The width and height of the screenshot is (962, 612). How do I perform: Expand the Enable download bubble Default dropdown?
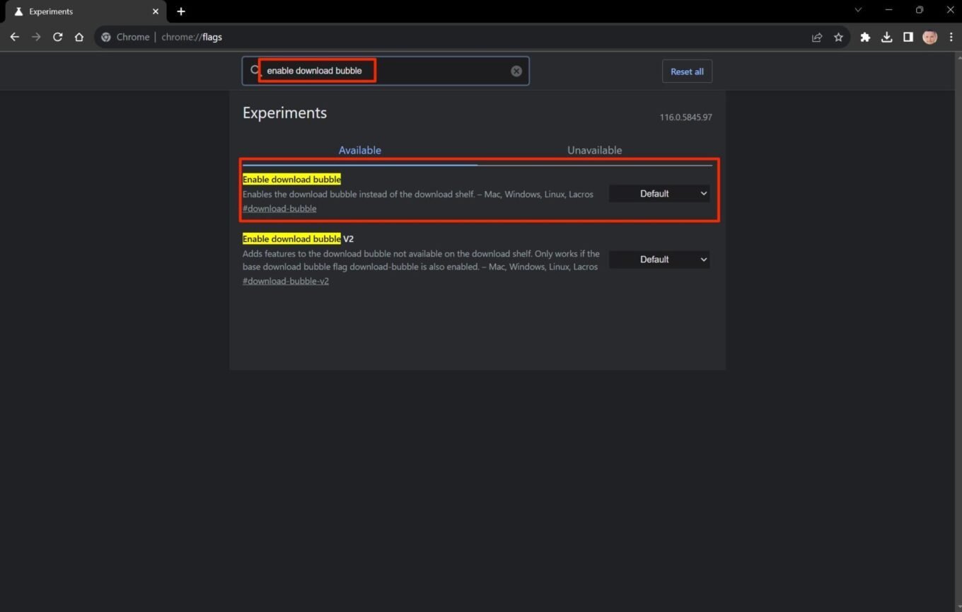[659, 193]
